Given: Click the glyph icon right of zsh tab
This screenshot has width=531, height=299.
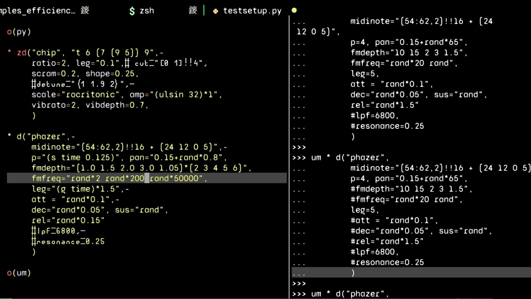Looking at the screenshot, I should 193,11.
